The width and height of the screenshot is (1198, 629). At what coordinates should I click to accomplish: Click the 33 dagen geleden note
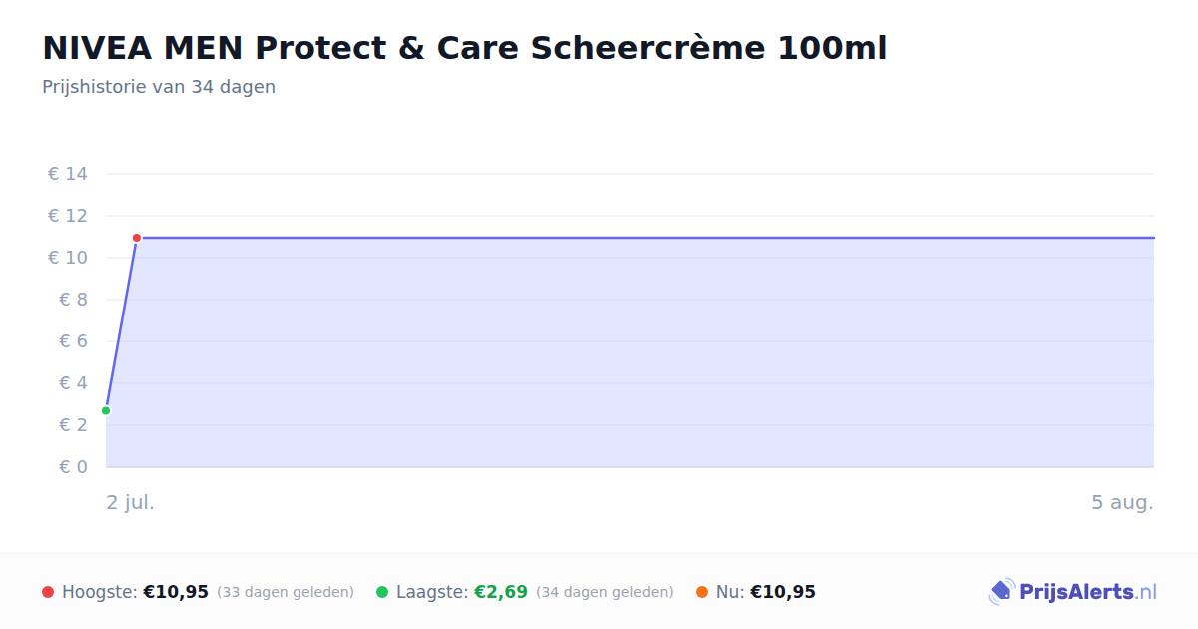coord(286,592)
